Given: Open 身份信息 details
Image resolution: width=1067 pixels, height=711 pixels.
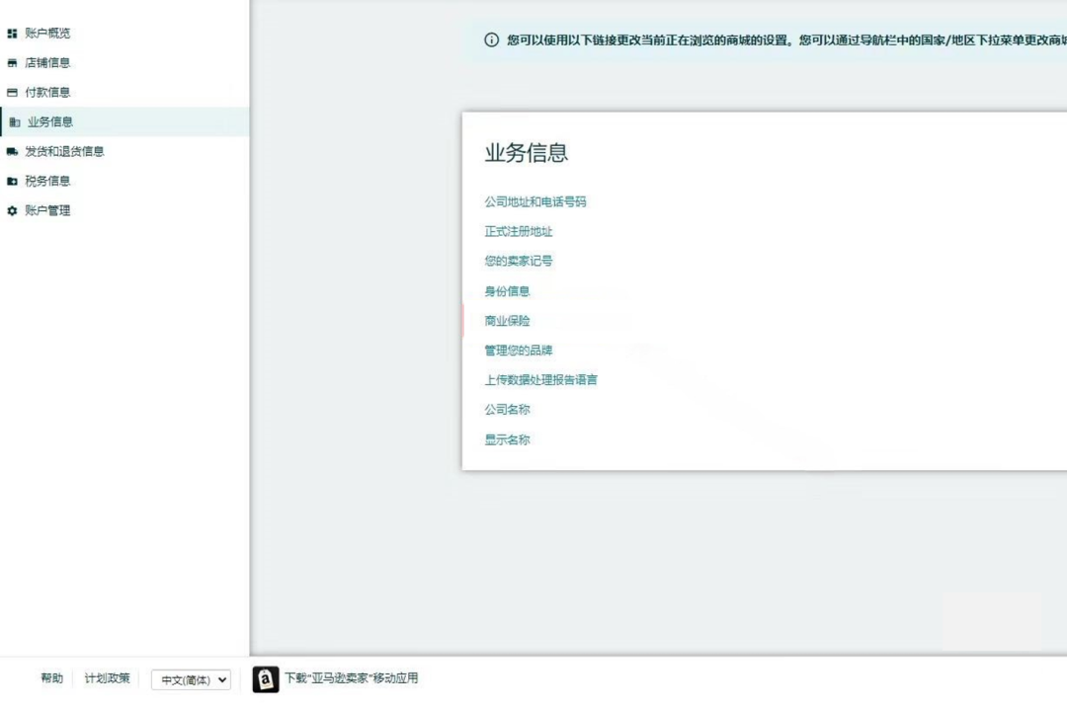Looking at the screenshot, I should pyautogui.click(x=506, y=290).
